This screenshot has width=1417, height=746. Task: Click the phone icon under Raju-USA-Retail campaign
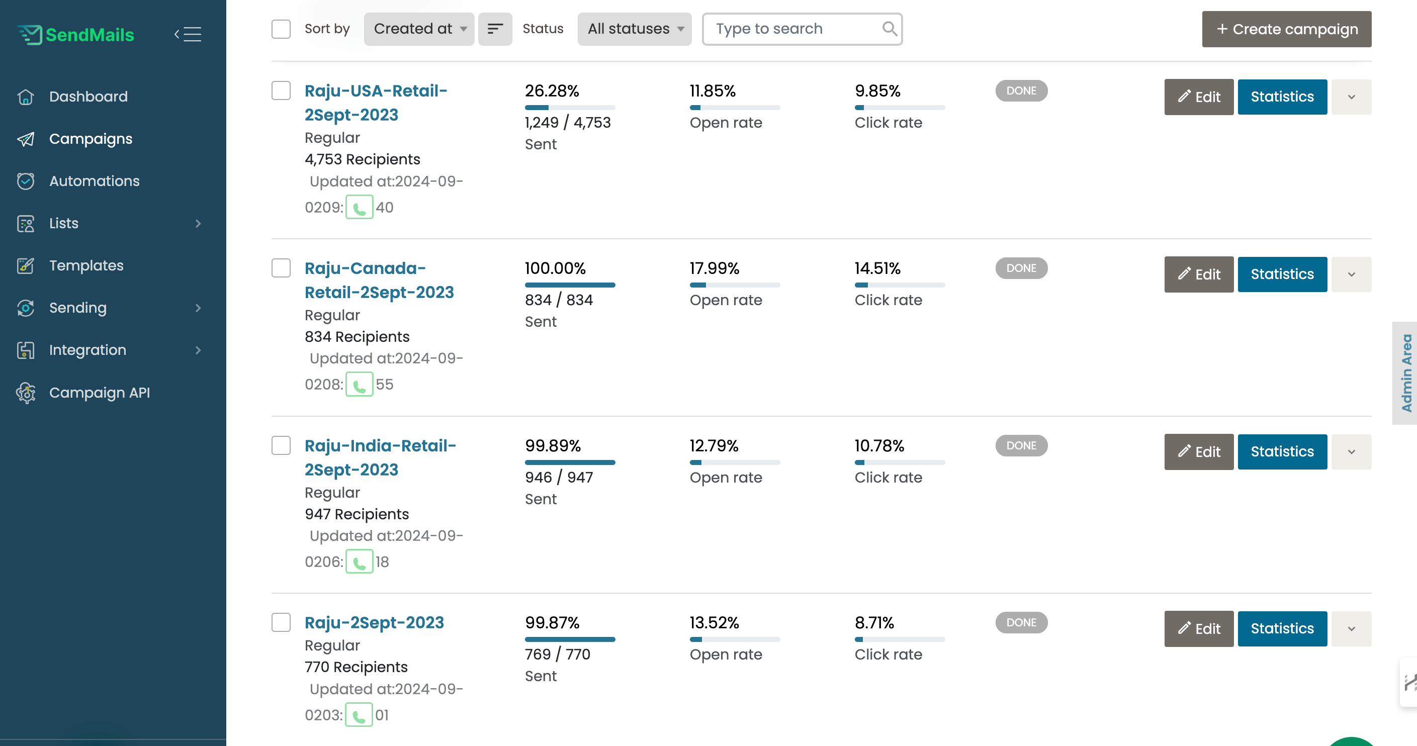tap(359, 207)
